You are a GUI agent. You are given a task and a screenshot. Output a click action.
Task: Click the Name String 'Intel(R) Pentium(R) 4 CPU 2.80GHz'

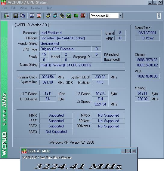coord(82,65)
